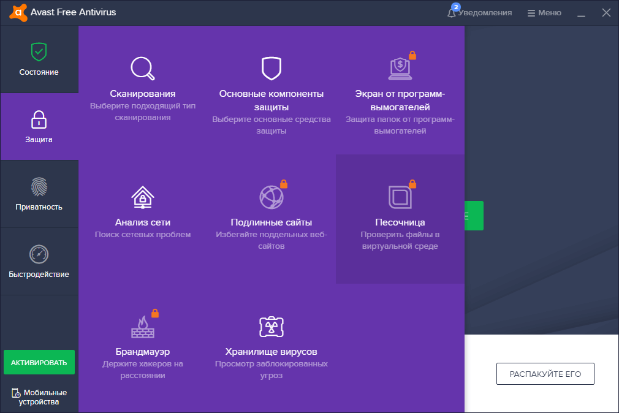Open the Menu in the title bar
Viewport: 619px width, 413px height.
pos(543,12)
